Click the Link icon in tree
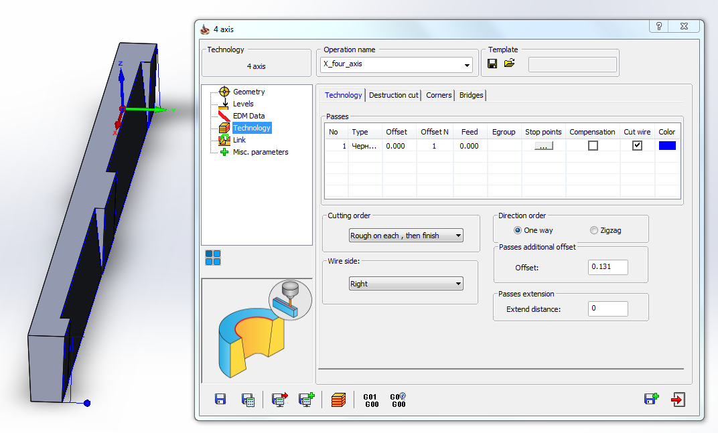This screenshot has height=433, width=718. [224, 140]
